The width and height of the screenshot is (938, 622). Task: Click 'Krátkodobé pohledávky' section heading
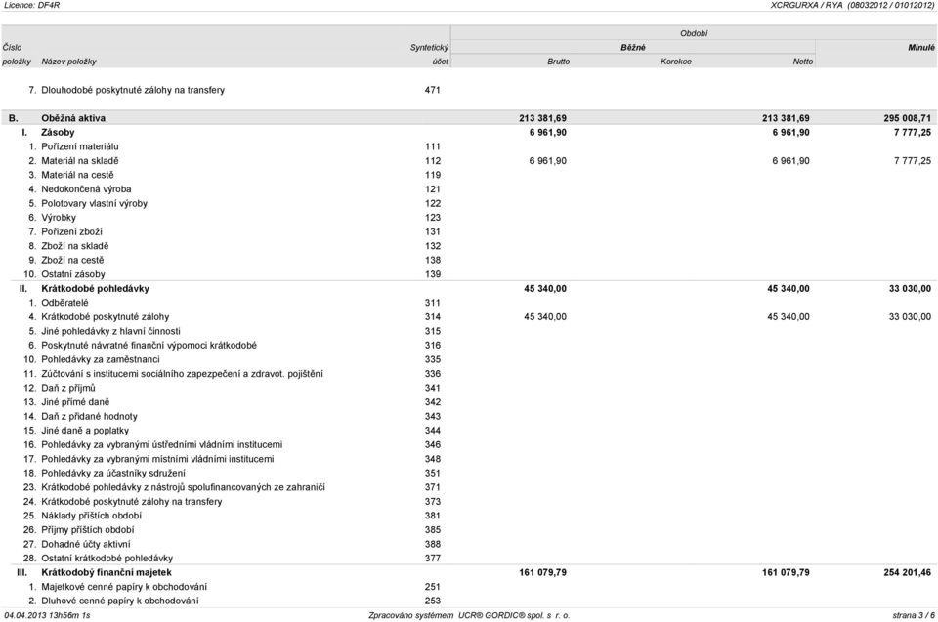point(95,288)
